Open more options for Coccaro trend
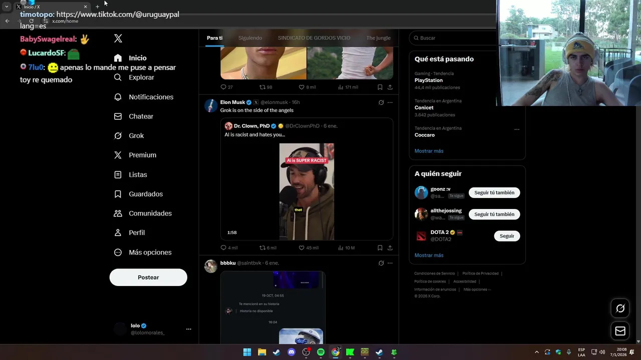The width and height of the screenshot is (641, 360). click(517, 129)
